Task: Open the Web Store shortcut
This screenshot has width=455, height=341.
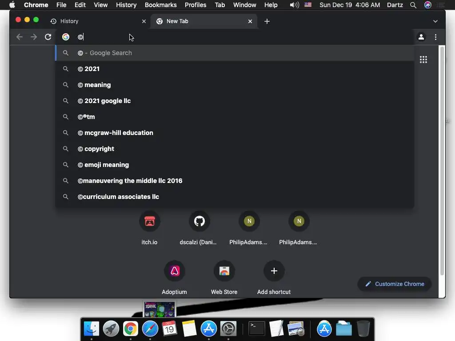Action: (x=224, y=278)
